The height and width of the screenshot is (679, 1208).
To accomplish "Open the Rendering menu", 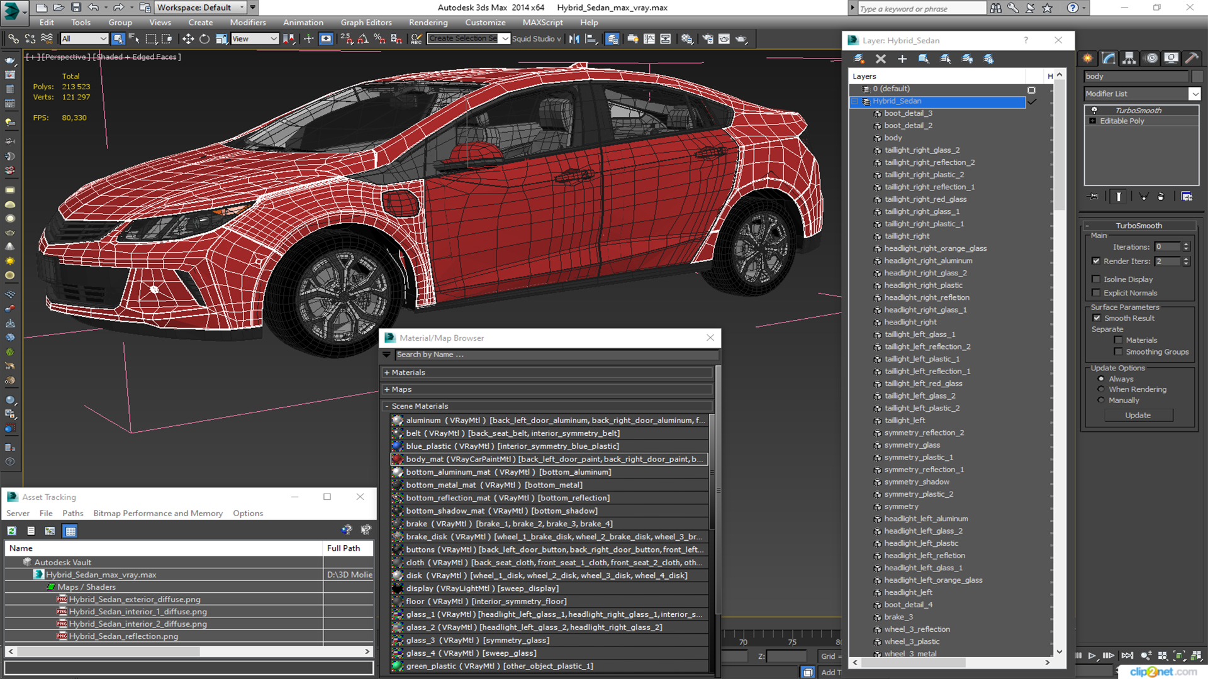I will coord(428,22).
